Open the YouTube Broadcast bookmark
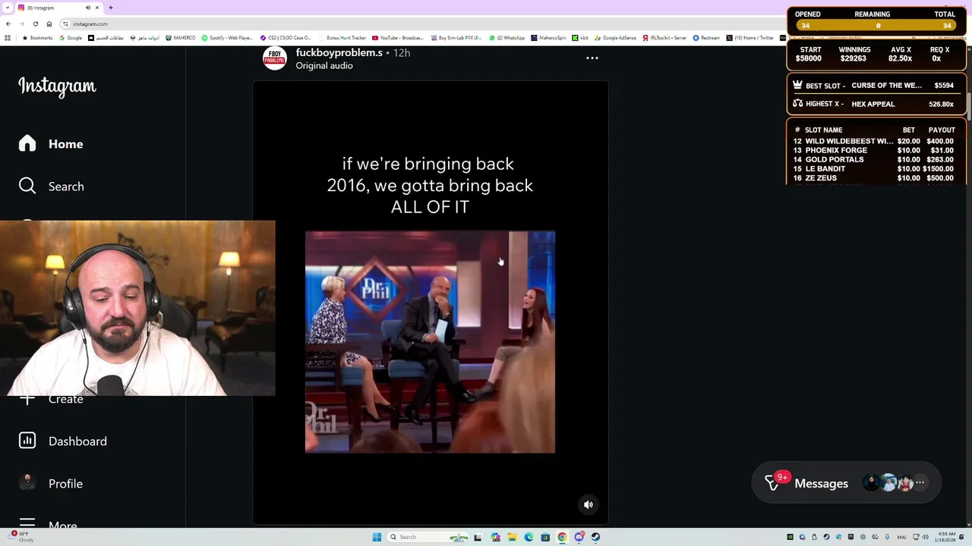972x546 pixels. (398, 38)
